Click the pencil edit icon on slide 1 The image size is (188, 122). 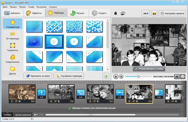point(16,101)
